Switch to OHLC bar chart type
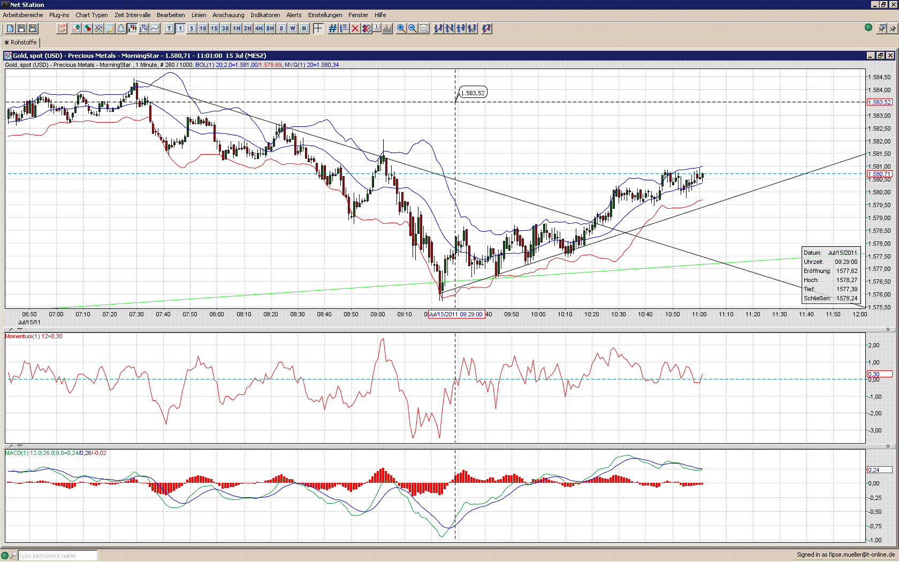The height and width of the screenshot is (562, 899). point(143,28)
